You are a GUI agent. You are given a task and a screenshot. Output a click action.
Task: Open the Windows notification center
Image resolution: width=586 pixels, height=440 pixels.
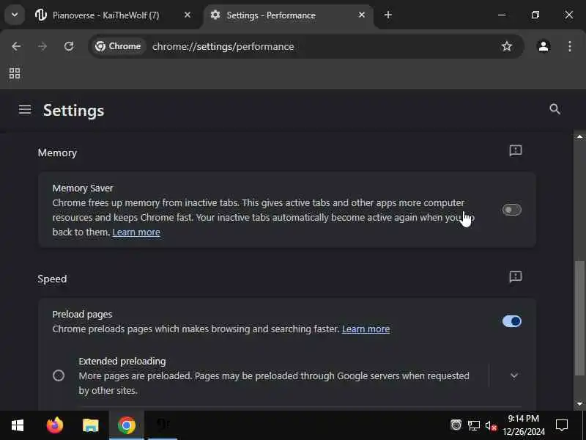point(562,425)
